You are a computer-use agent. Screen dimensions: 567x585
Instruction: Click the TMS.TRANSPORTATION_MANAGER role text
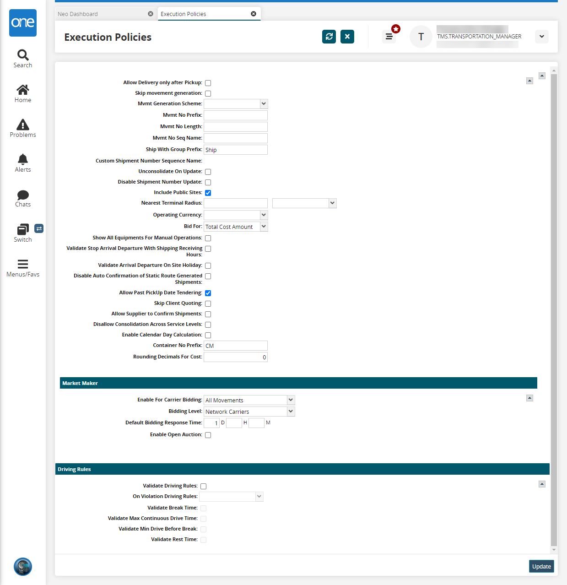479,37
